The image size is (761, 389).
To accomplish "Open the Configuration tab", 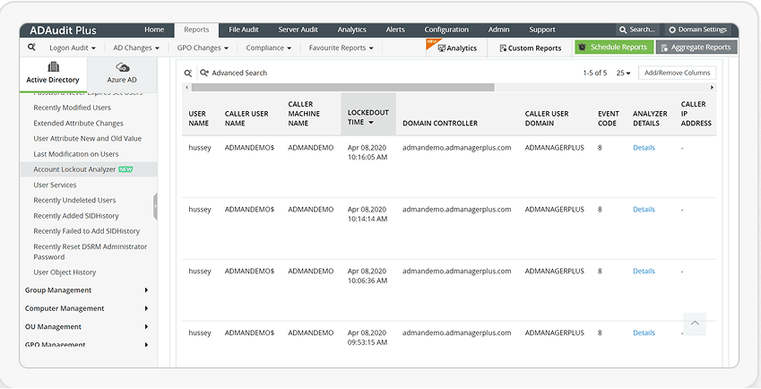I will point(446,30).
